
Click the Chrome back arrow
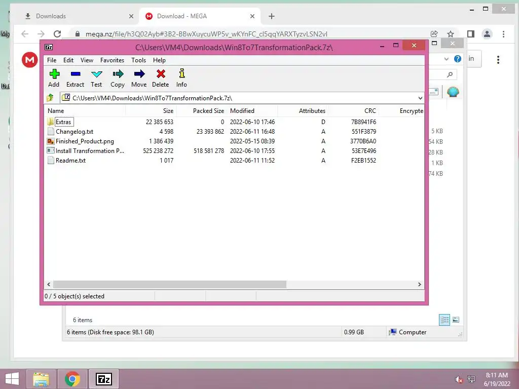25,34
